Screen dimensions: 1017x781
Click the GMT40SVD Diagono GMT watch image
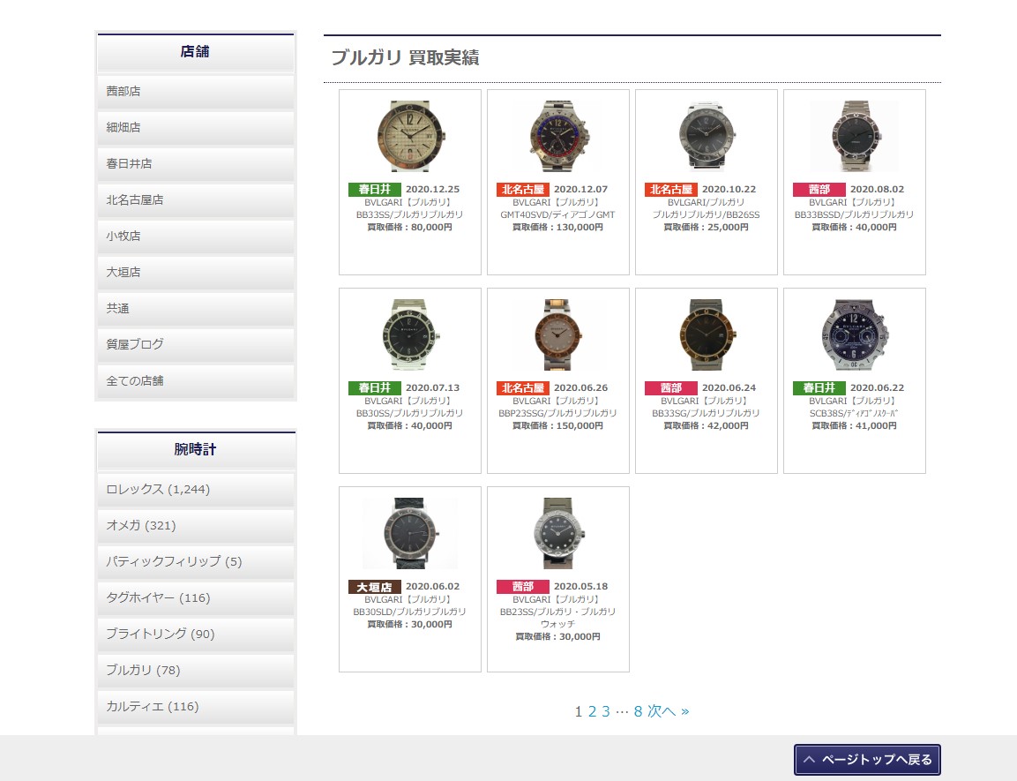point(557,136)
